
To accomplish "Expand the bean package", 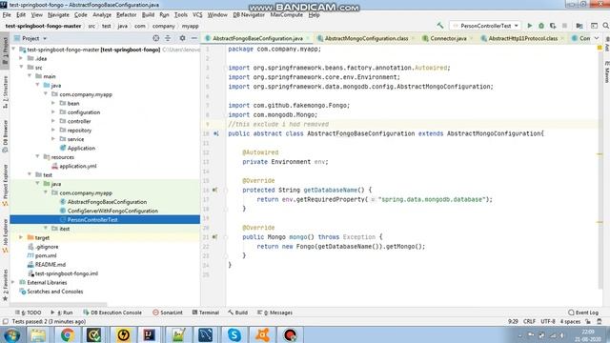I will pyautogui.click(x=53, y=103).
